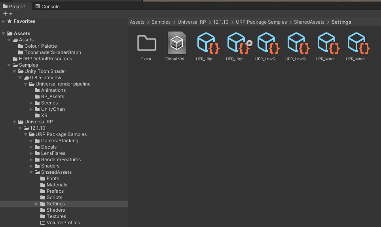Go to URP Package Samples in breadcrumb
Viewport: 381px width, 227px height.
pos(261,22)
